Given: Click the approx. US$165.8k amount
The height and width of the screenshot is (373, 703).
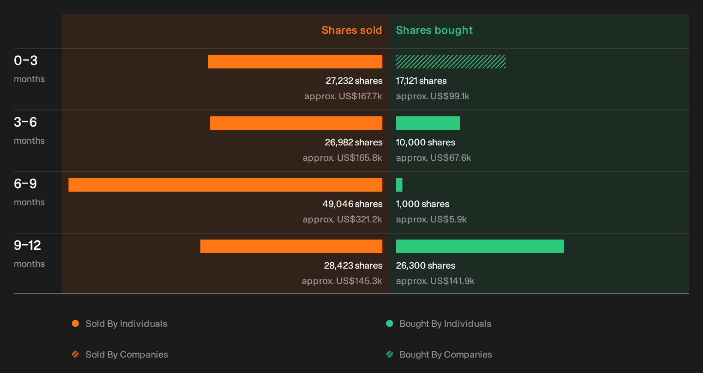Looking at the screenshot, I should click(343, 158).
